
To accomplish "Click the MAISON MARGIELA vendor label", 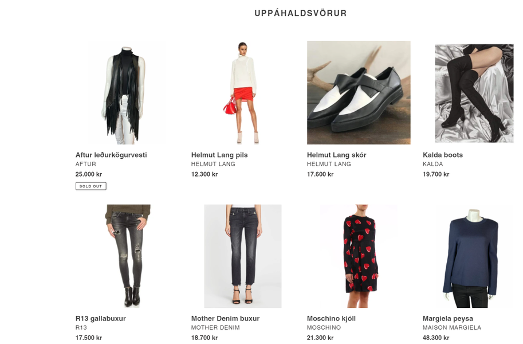I will point(452,327).
